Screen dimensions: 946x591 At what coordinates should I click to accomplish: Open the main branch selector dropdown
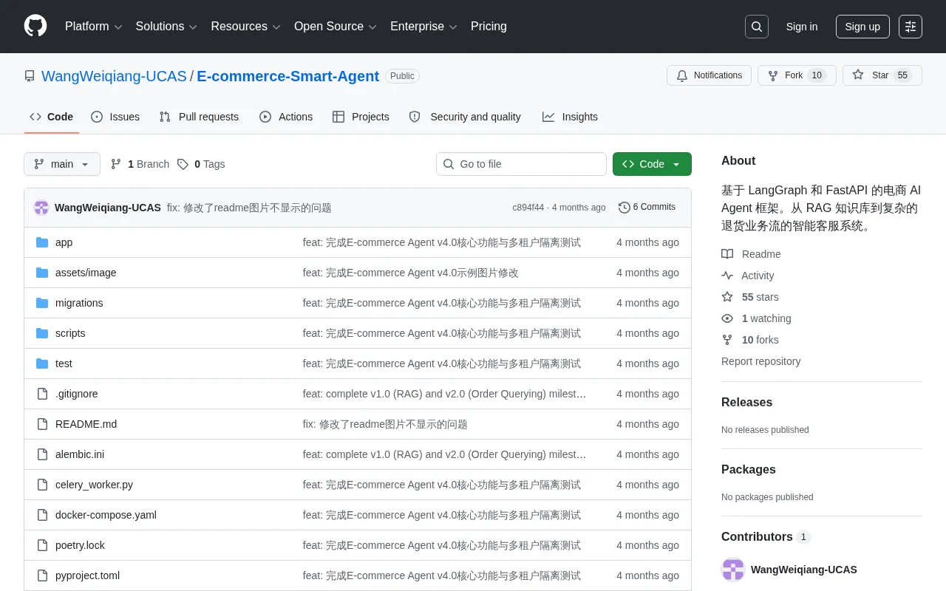(x=62, y=164)
